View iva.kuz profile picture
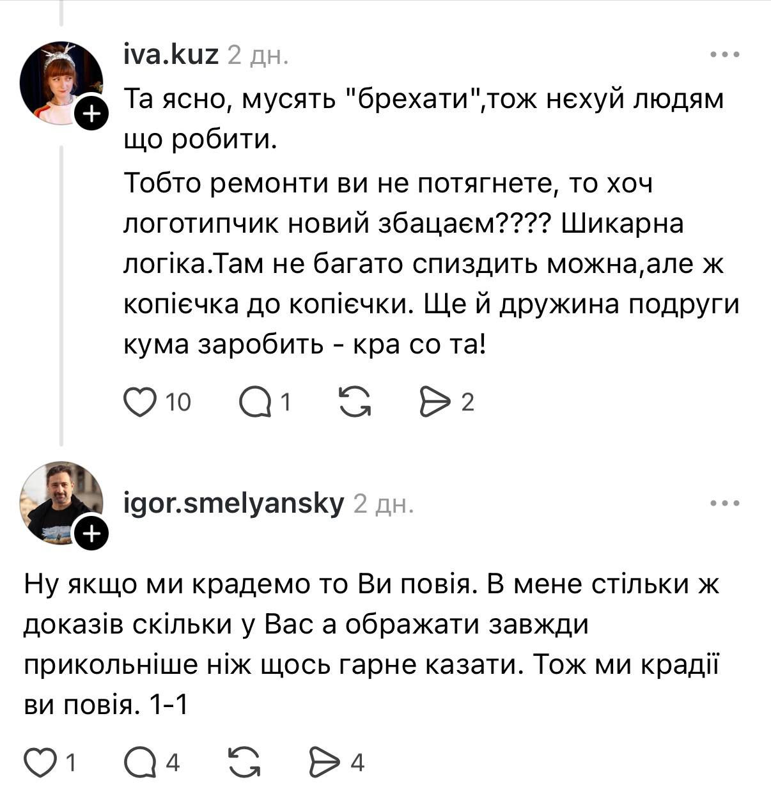The image size is (771, 810). point(60,81)
